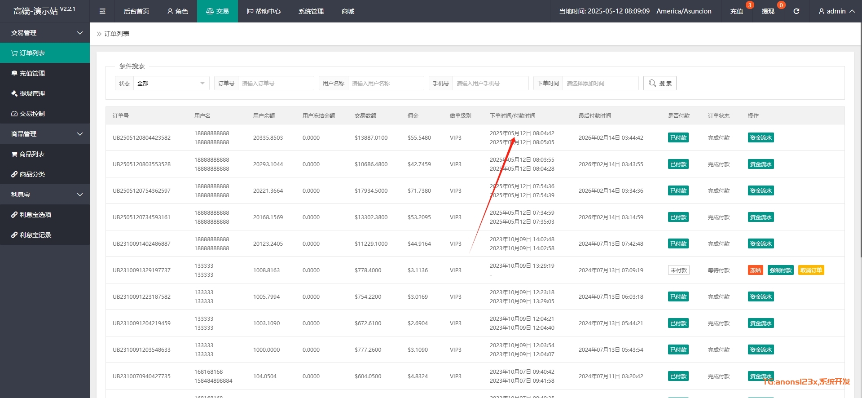Click the refresh icon in top bar

tap(796, 11)
